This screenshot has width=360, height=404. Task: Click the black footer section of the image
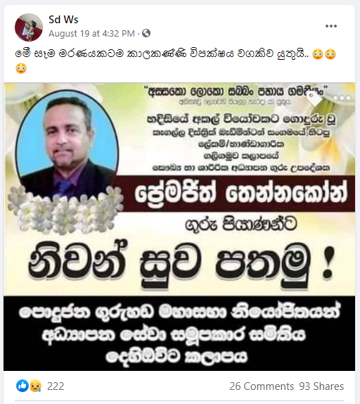pyautogui.click(x=179, y=334)
